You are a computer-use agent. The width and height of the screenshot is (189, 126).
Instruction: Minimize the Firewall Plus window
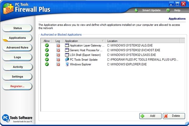point(171,4)
